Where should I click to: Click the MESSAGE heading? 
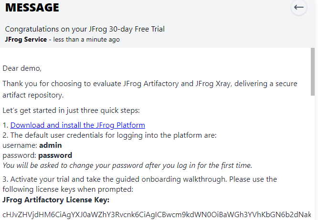pos(32,8)
